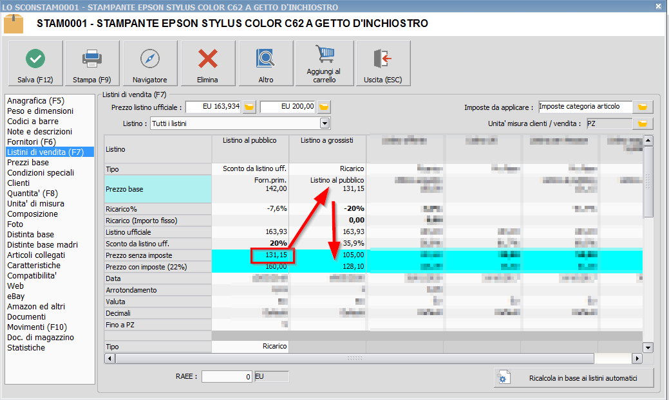Click the Ricalcola in base ai listini automatici button
Viewport: 669px width, 400px height.
[574, 378]
